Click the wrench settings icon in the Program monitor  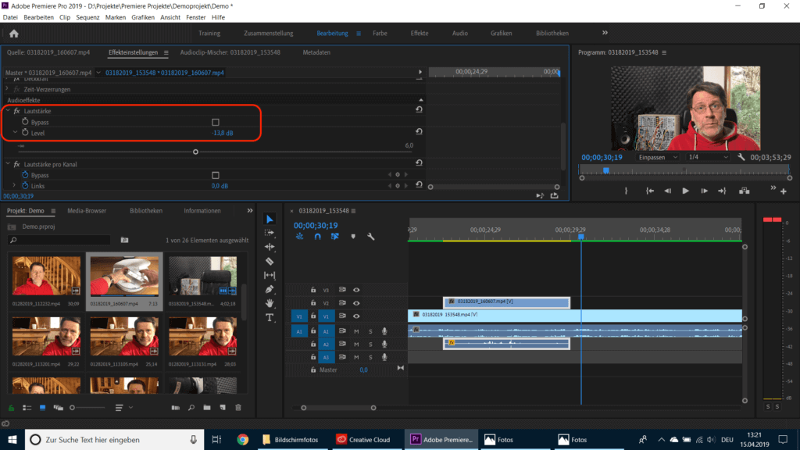tap(741, 156)
